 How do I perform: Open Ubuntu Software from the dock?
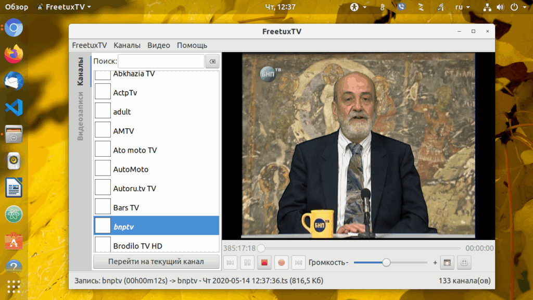tap(14, 241)
